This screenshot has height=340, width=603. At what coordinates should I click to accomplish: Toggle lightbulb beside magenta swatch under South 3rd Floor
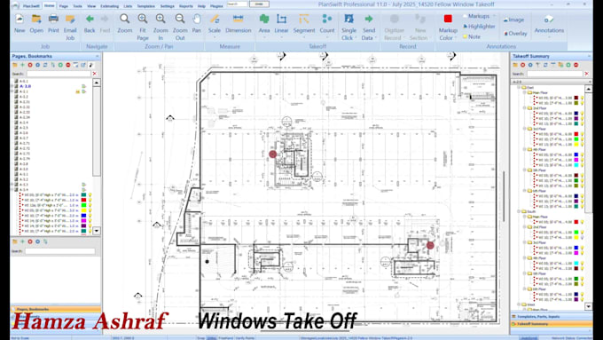coord(583,253)
